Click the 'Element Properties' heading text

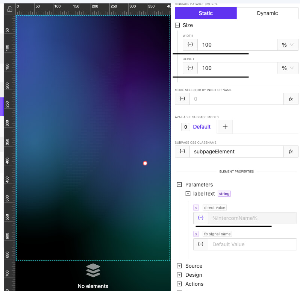click(236, 171)
